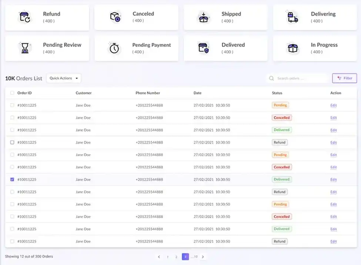The height and width of the screenshot is (265, 361).
Task: Check the first order row checkbox
Action: point(12,105)
